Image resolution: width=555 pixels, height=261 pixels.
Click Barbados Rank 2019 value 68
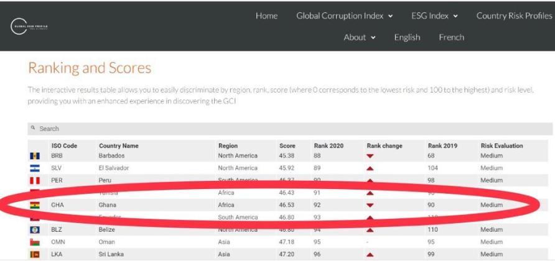coord(431,155)
